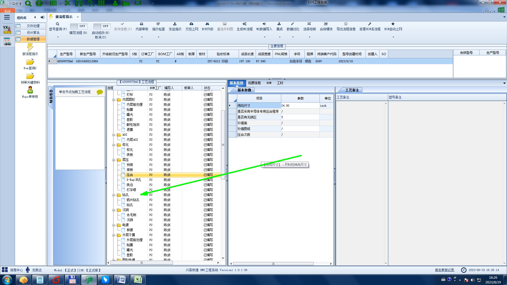Image resolution: width=507 pixels, height=285 pixels.
Task: Collapse the 钻孔 tree folder
Action: tap(114, 195)
